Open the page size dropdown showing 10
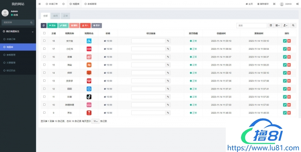301x152 pixels. point(96,121)
